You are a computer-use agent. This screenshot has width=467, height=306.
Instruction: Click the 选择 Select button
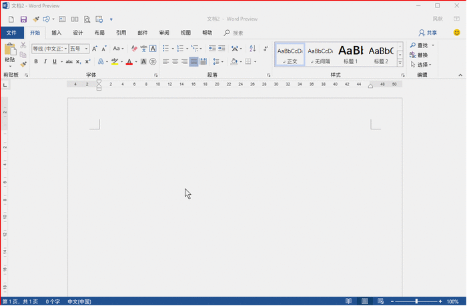tap(421, 65)
